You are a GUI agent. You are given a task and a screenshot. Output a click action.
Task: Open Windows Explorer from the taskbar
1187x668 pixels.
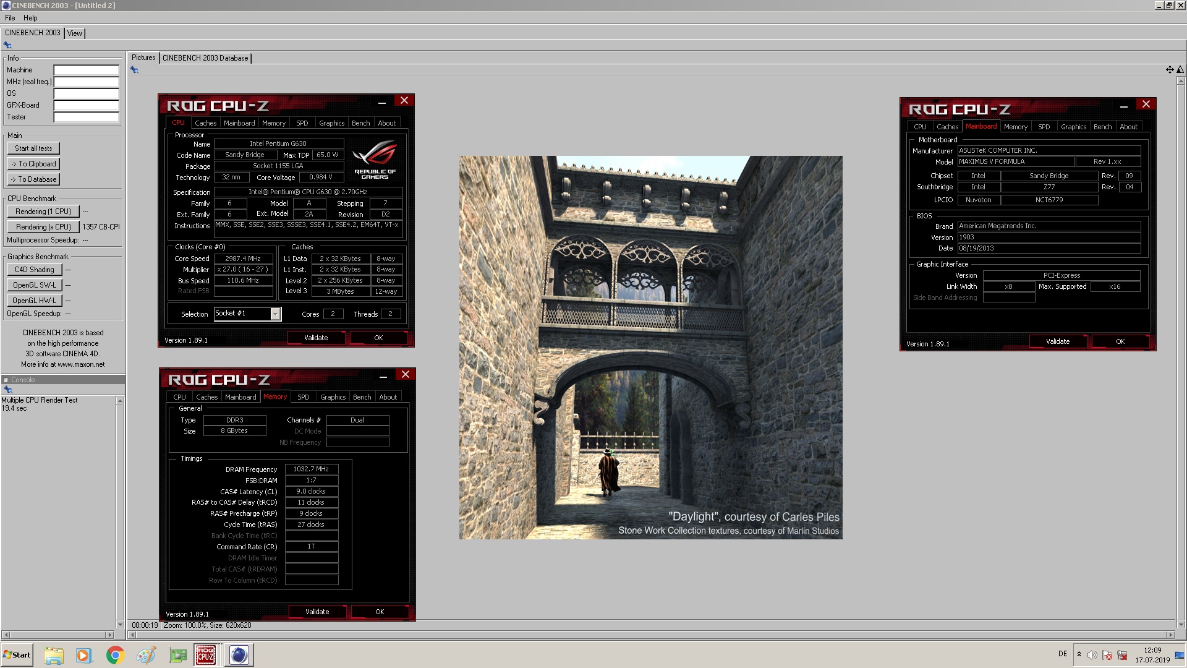click(x=54, y=655)
